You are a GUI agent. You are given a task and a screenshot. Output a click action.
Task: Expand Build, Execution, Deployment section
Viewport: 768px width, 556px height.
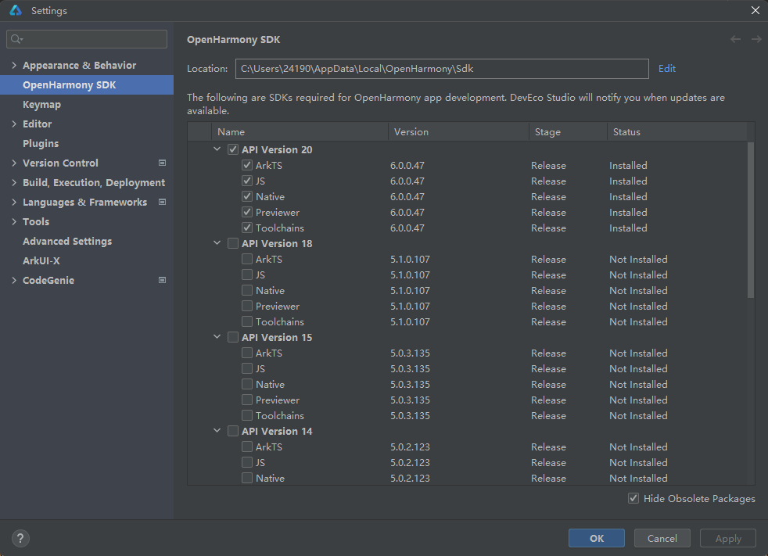coord(14,182)
